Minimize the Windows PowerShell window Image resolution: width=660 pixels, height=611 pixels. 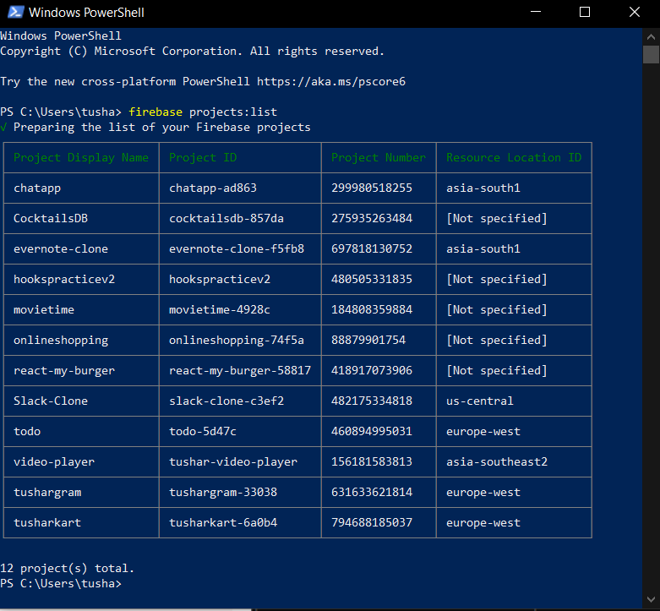click(536, 12)
